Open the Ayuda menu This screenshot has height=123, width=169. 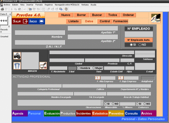[x=93, y=5]
